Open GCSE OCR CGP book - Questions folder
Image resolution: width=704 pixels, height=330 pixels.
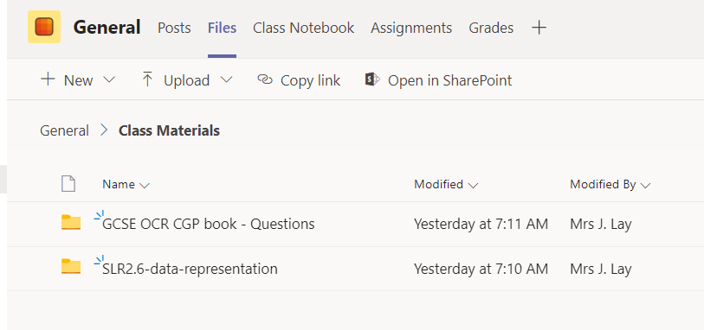[209, 224]
